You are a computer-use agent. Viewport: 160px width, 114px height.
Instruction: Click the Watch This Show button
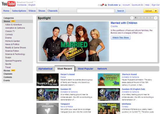[120, 38]
